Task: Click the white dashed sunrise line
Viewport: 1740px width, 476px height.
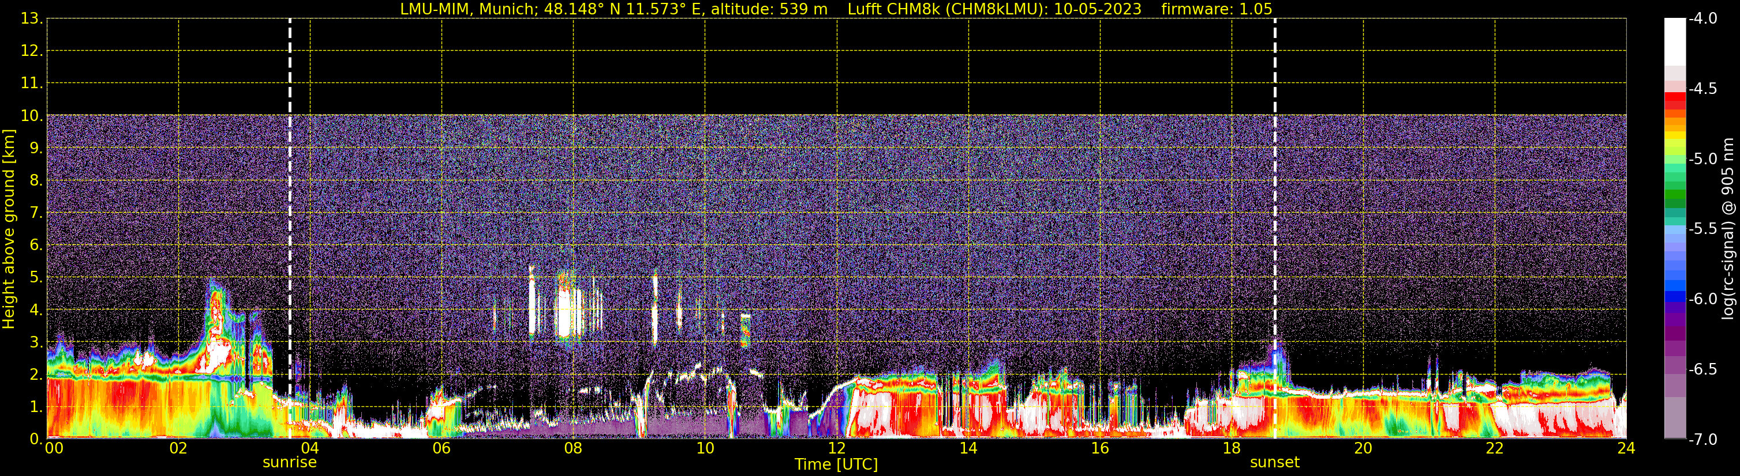Action: click(x=290, y=202)
